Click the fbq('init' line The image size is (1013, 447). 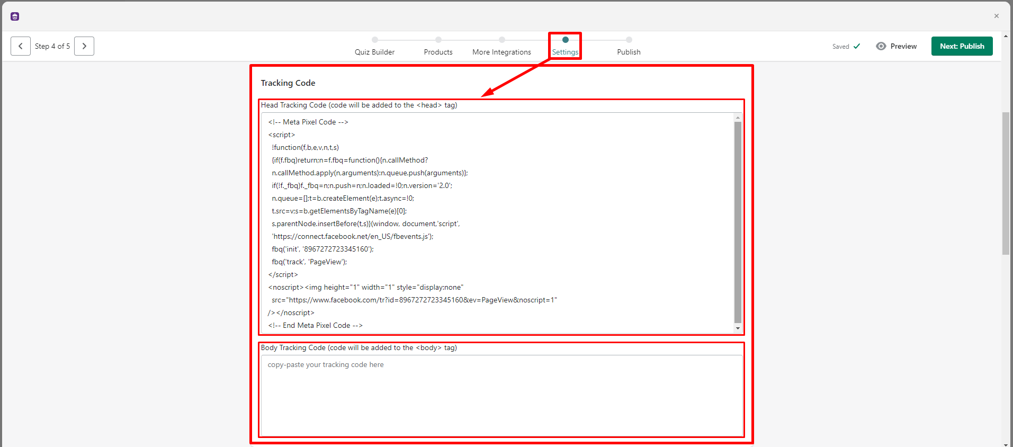322,249
